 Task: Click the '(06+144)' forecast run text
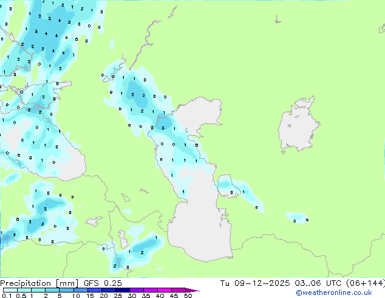click(366, 283)
